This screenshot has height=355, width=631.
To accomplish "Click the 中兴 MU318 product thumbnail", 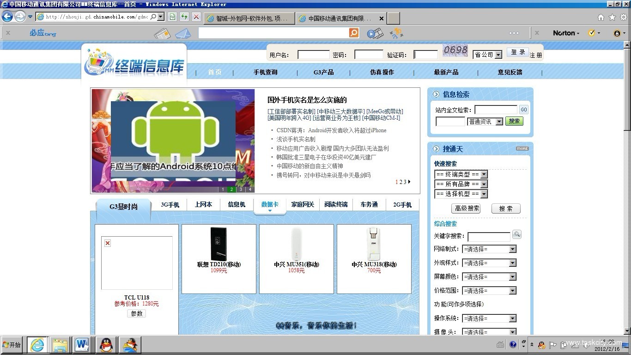I will 374,244.
